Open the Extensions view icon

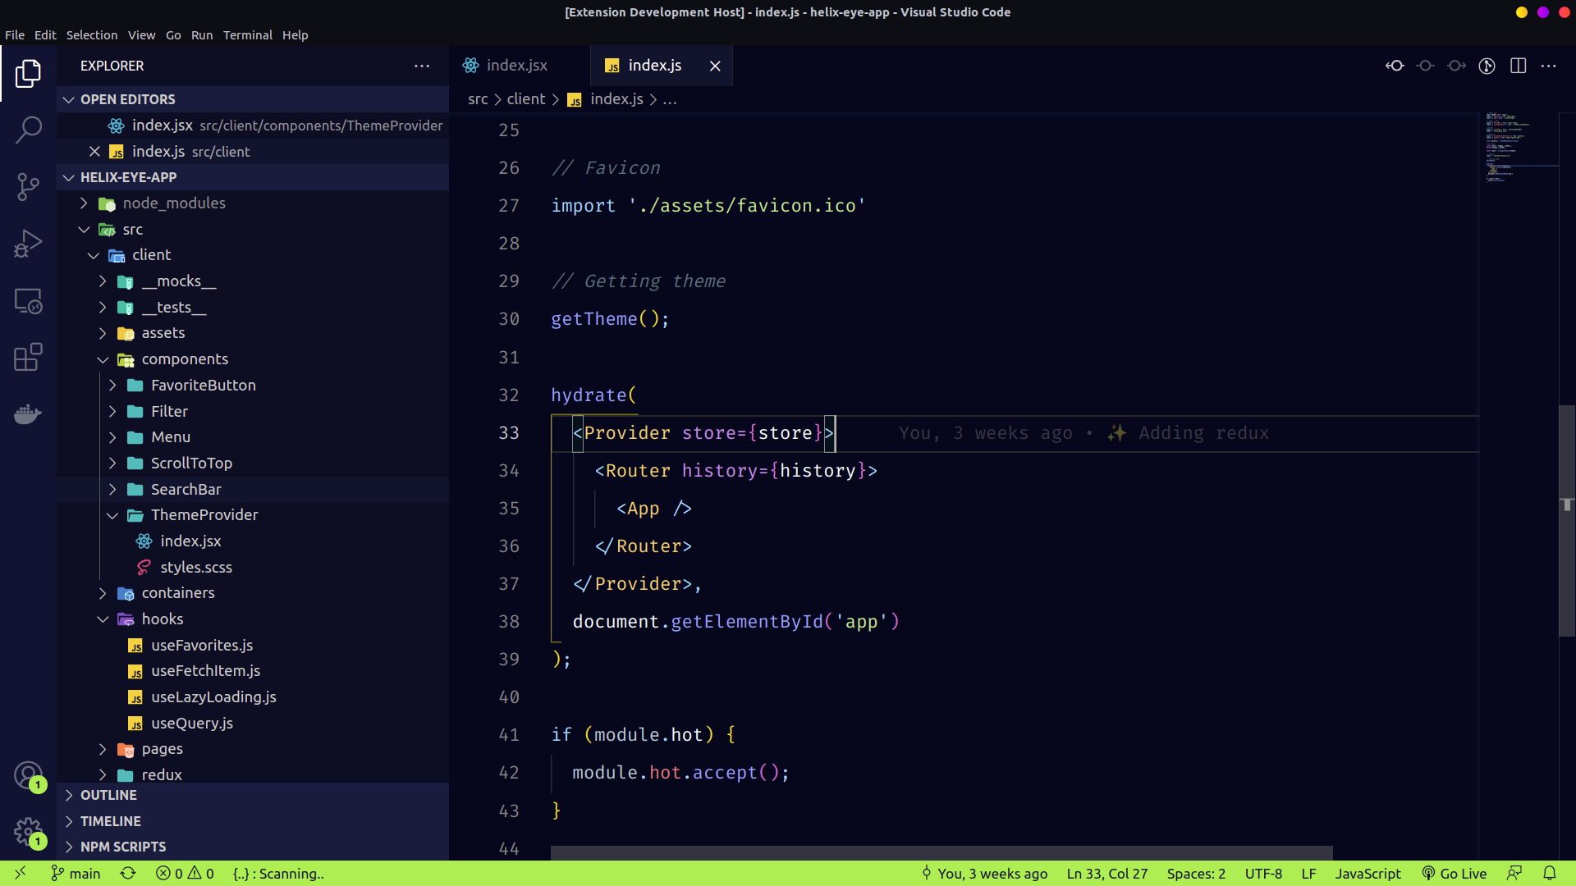(29, 357)
